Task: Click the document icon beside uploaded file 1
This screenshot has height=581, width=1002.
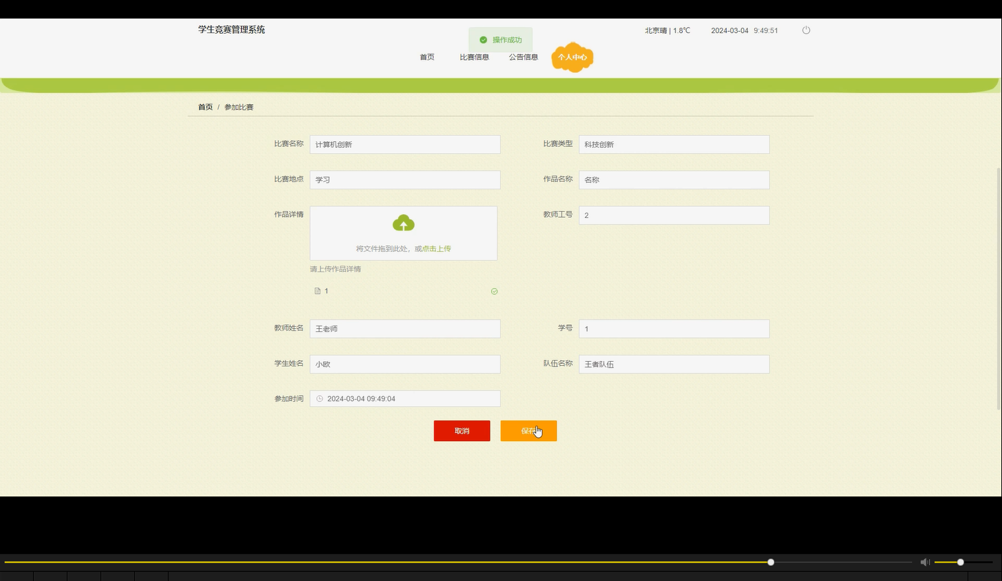Action: pyautogui.click(x=317, y=290)
